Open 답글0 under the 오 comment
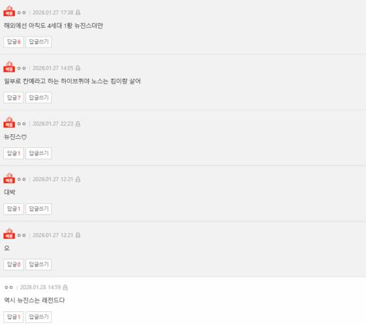Viewport: 366px width, 325px height. click(14, 264)
